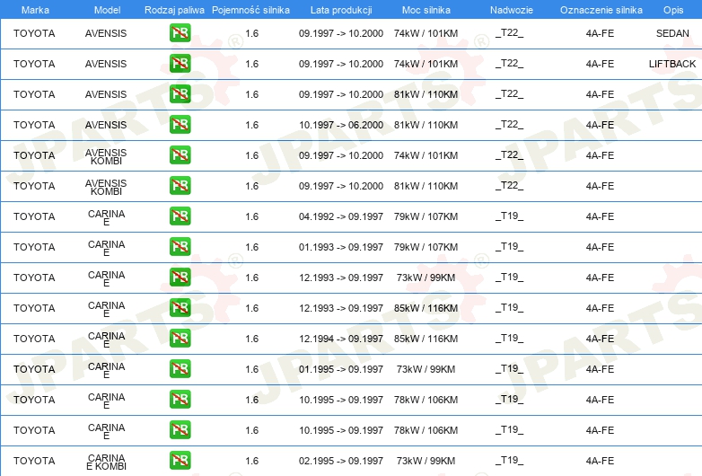The image size is (702, 476).
Task: Click fuel icon in CARINA E 04.1992 row
Action: (x=180, y=216)
